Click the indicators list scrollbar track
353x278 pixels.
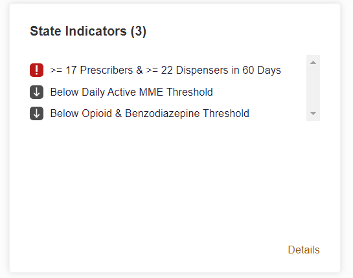pyautogui.click(x=313, y=88)
